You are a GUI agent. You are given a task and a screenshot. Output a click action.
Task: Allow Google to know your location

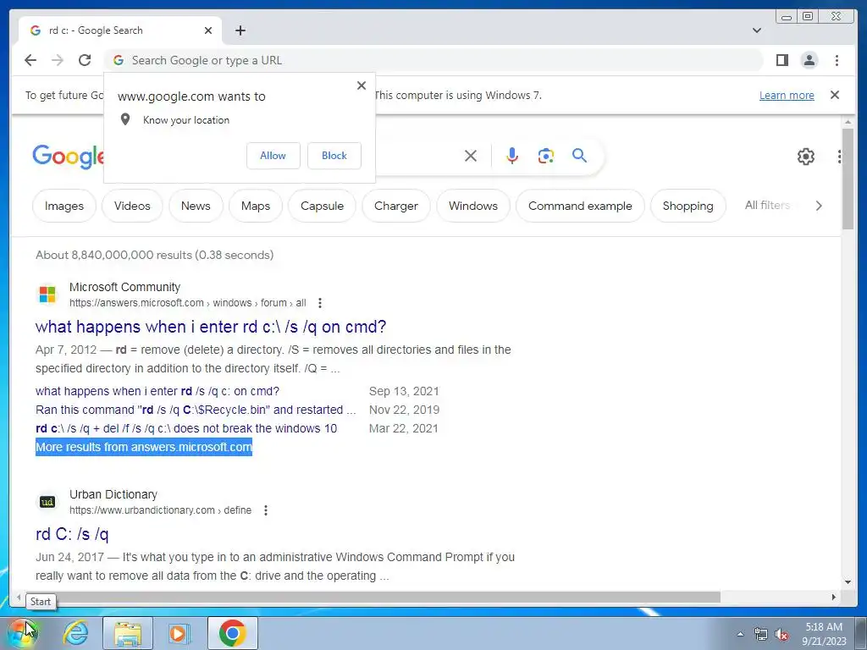click(273, 156)
